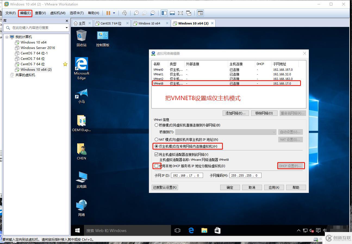352x244 pixels.
Task: Take a snapshot of this virtual machine
Action: click(x=136, y=13)
